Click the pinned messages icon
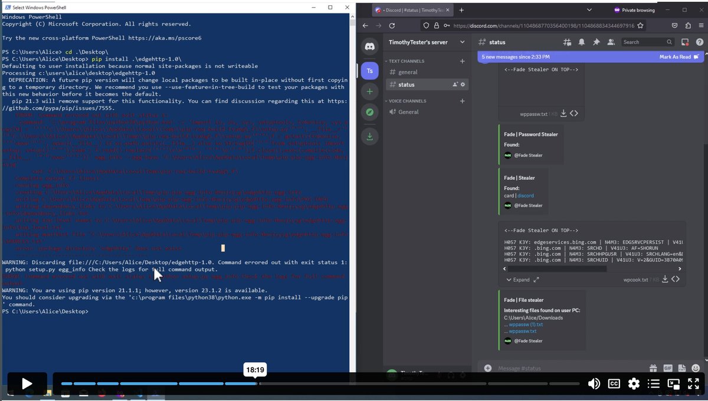The width and height of the screenshot is (708, 401). coord(596,42)
